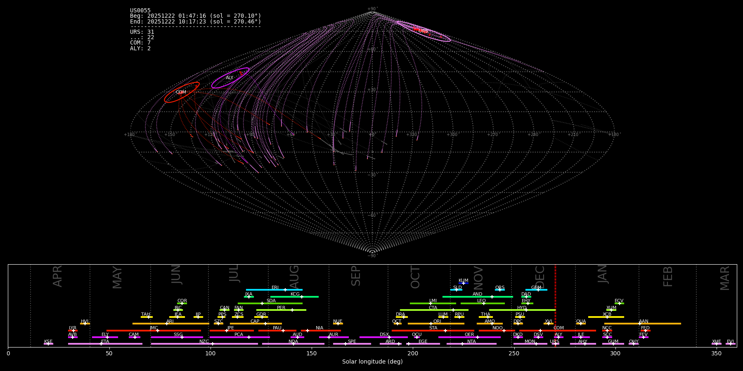Viewport: 743px width, 371px height.
Task: Click the LEO shower bar in timeline
Action: point(483,303)
